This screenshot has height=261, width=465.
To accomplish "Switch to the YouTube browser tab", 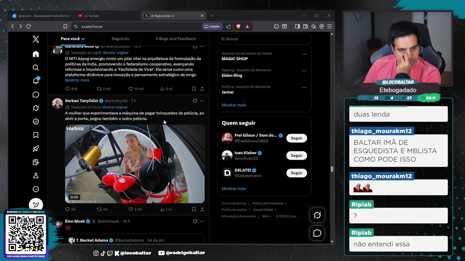I will click(x=108, y=16).
